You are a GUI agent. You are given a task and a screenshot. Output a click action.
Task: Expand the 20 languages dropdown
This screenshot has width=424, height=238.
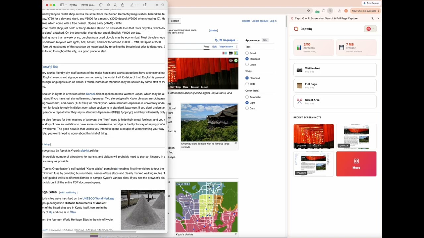(227, 40)
